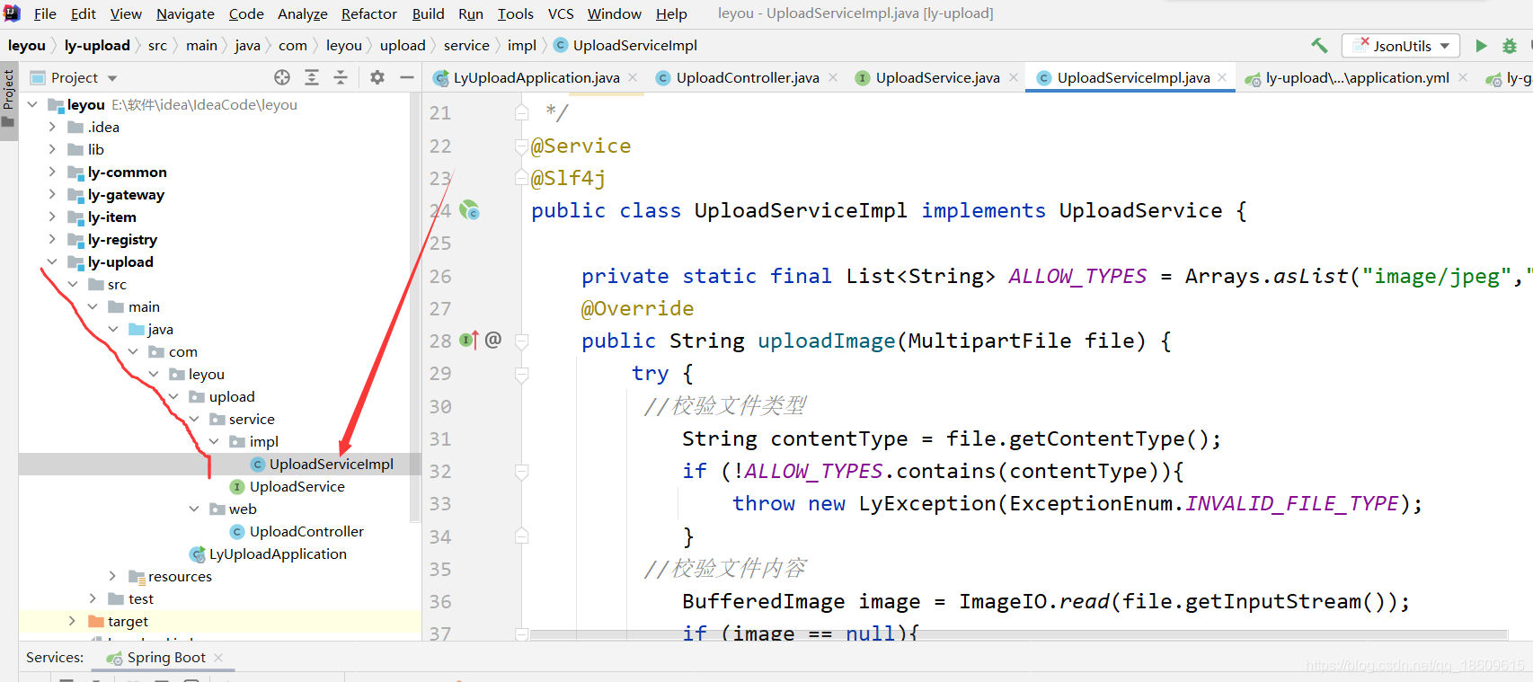The width and height of the screenshot is (1533, 682).
Task: Select the ly-item module in tree
Action: click(111, 217)
